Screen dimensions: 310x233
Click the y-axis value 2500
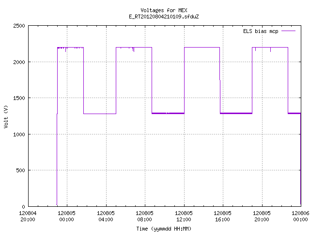click(x=19, y=26)
